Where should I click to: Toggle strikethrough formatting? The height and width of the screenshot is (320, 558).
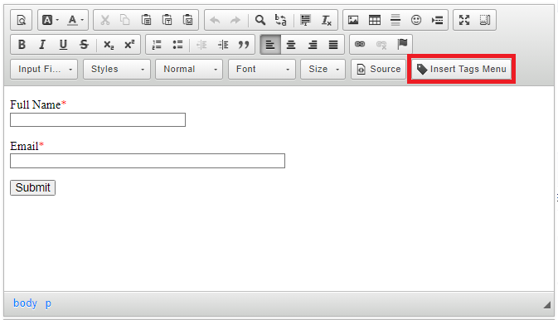[84, 45]
